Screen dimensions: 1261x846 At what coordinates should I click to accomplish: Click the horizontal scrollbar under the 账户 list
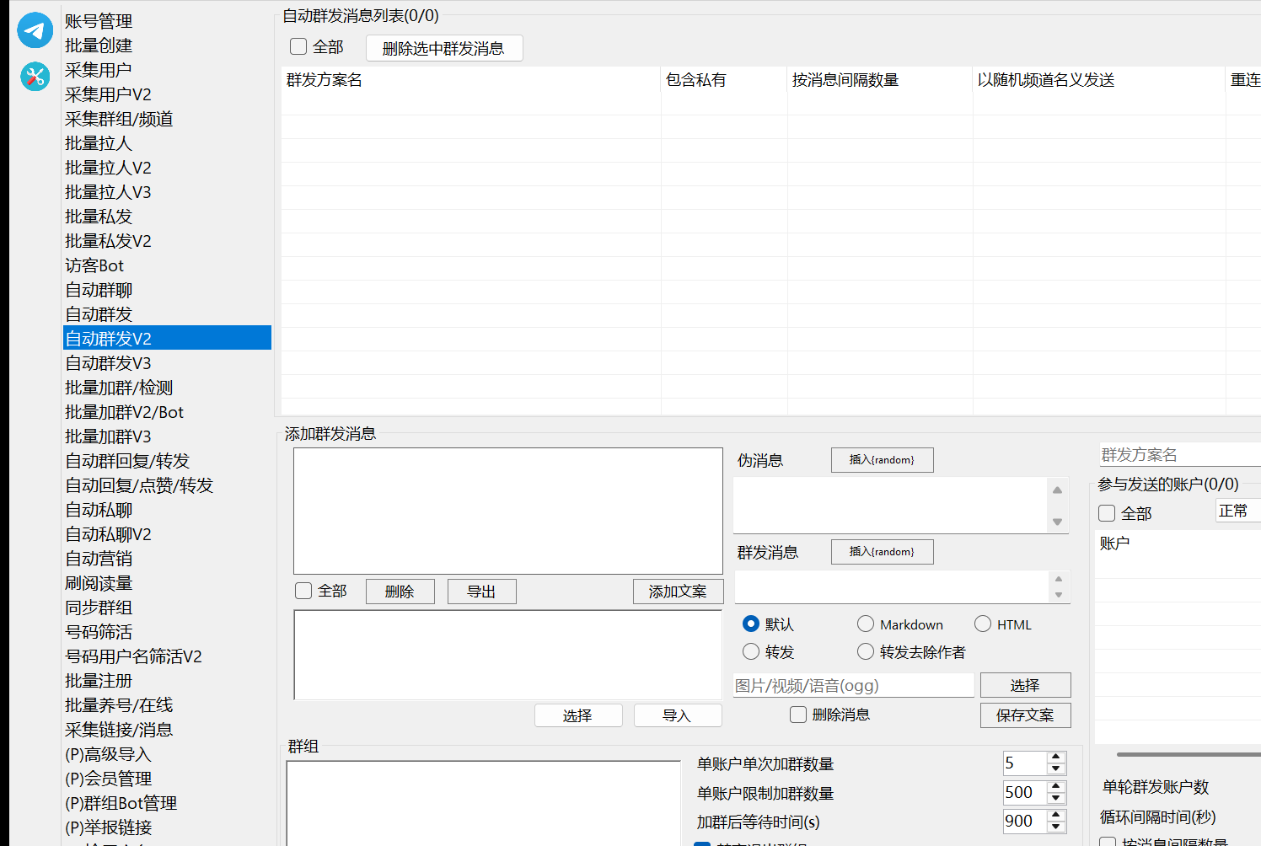point(1189,754)
